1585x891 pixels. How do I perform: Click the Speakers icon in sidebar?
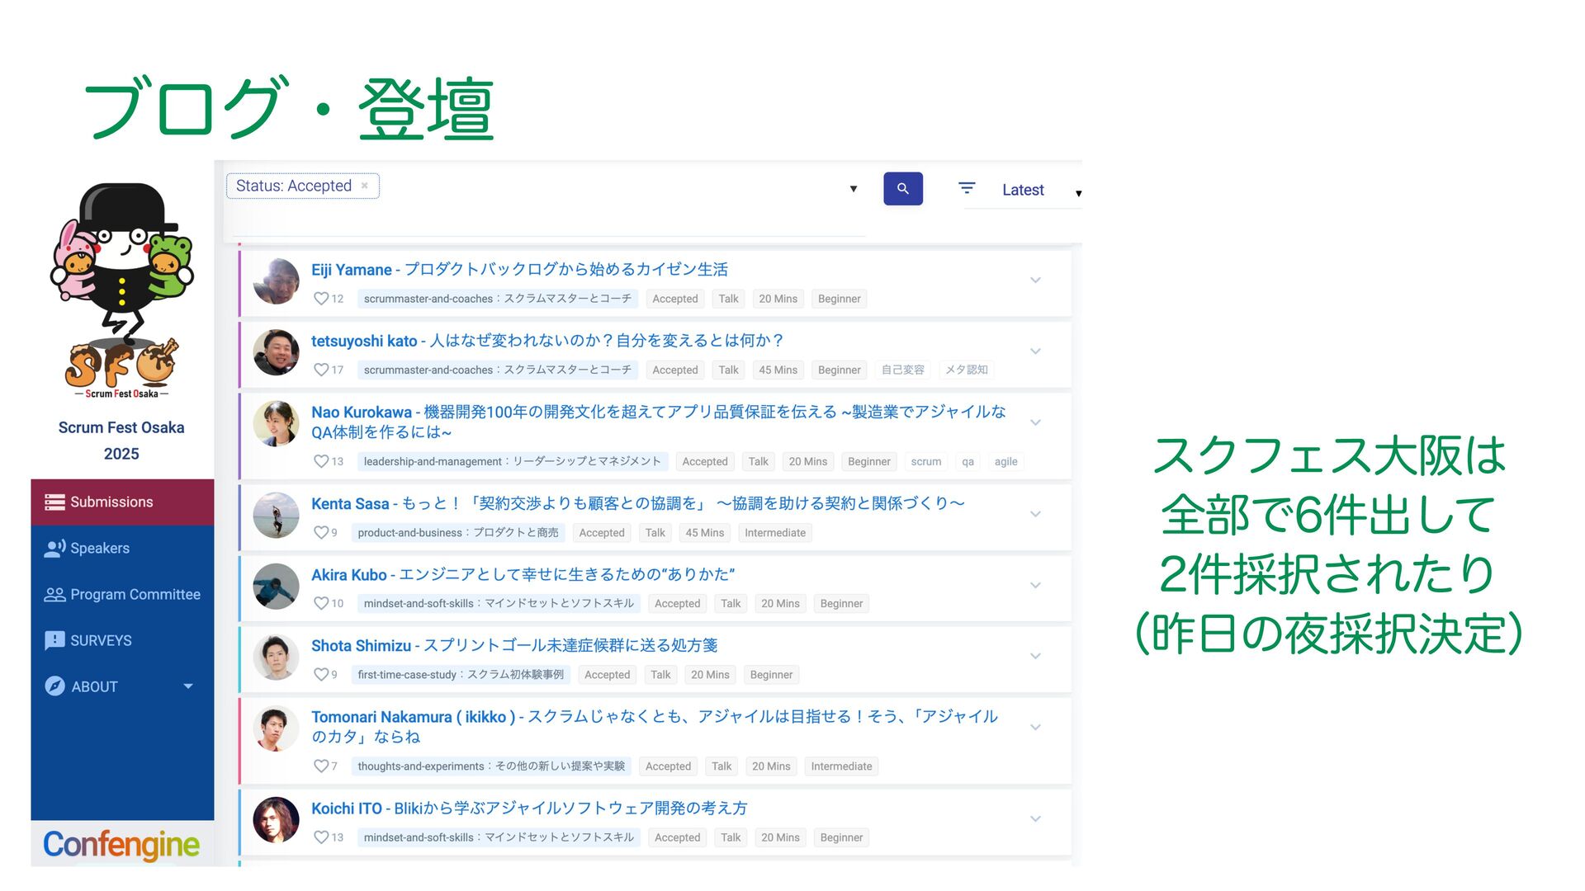tap(54, 549)
